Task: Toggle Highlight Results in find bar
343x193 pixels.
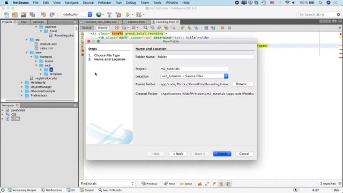Action: pos(221,183)
